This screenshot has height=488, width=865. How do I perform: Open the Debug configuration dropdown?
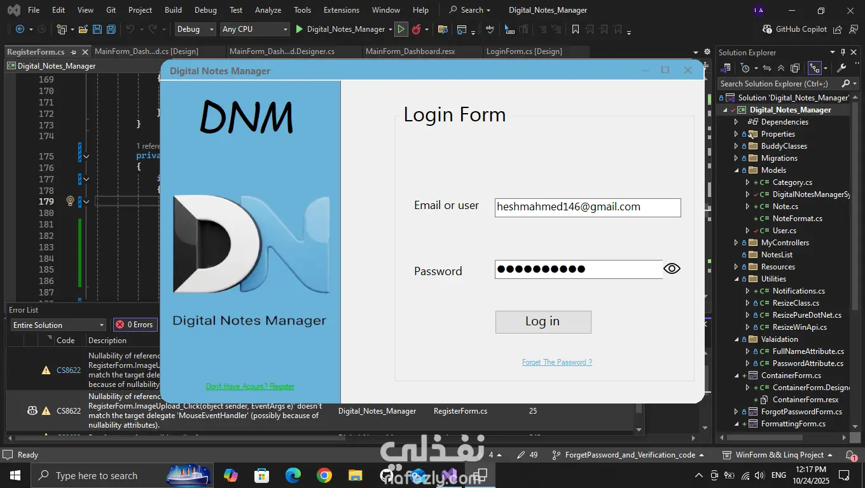(195, 29)
